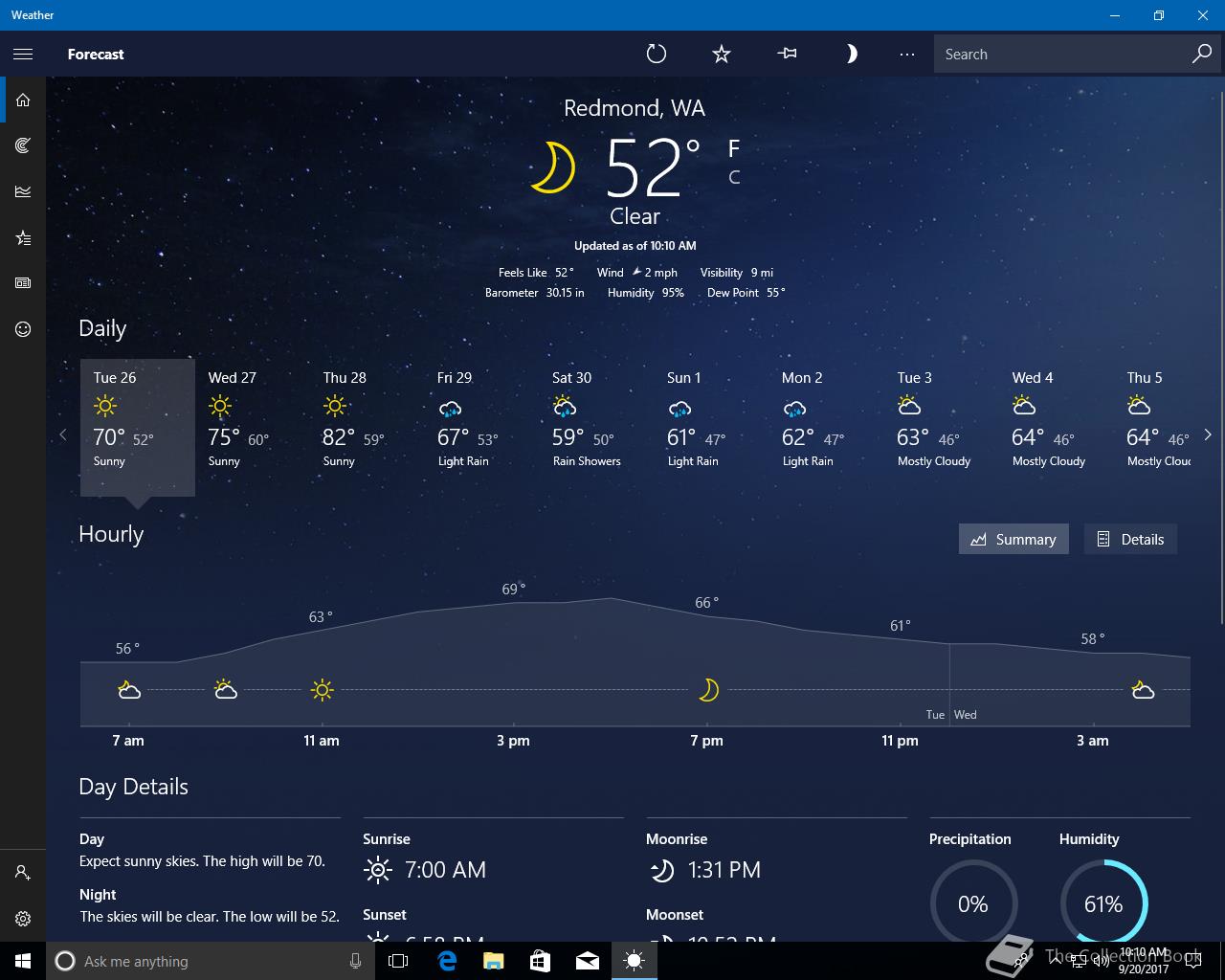Pin Redmond forecast to Start

[x=787, y=54]
